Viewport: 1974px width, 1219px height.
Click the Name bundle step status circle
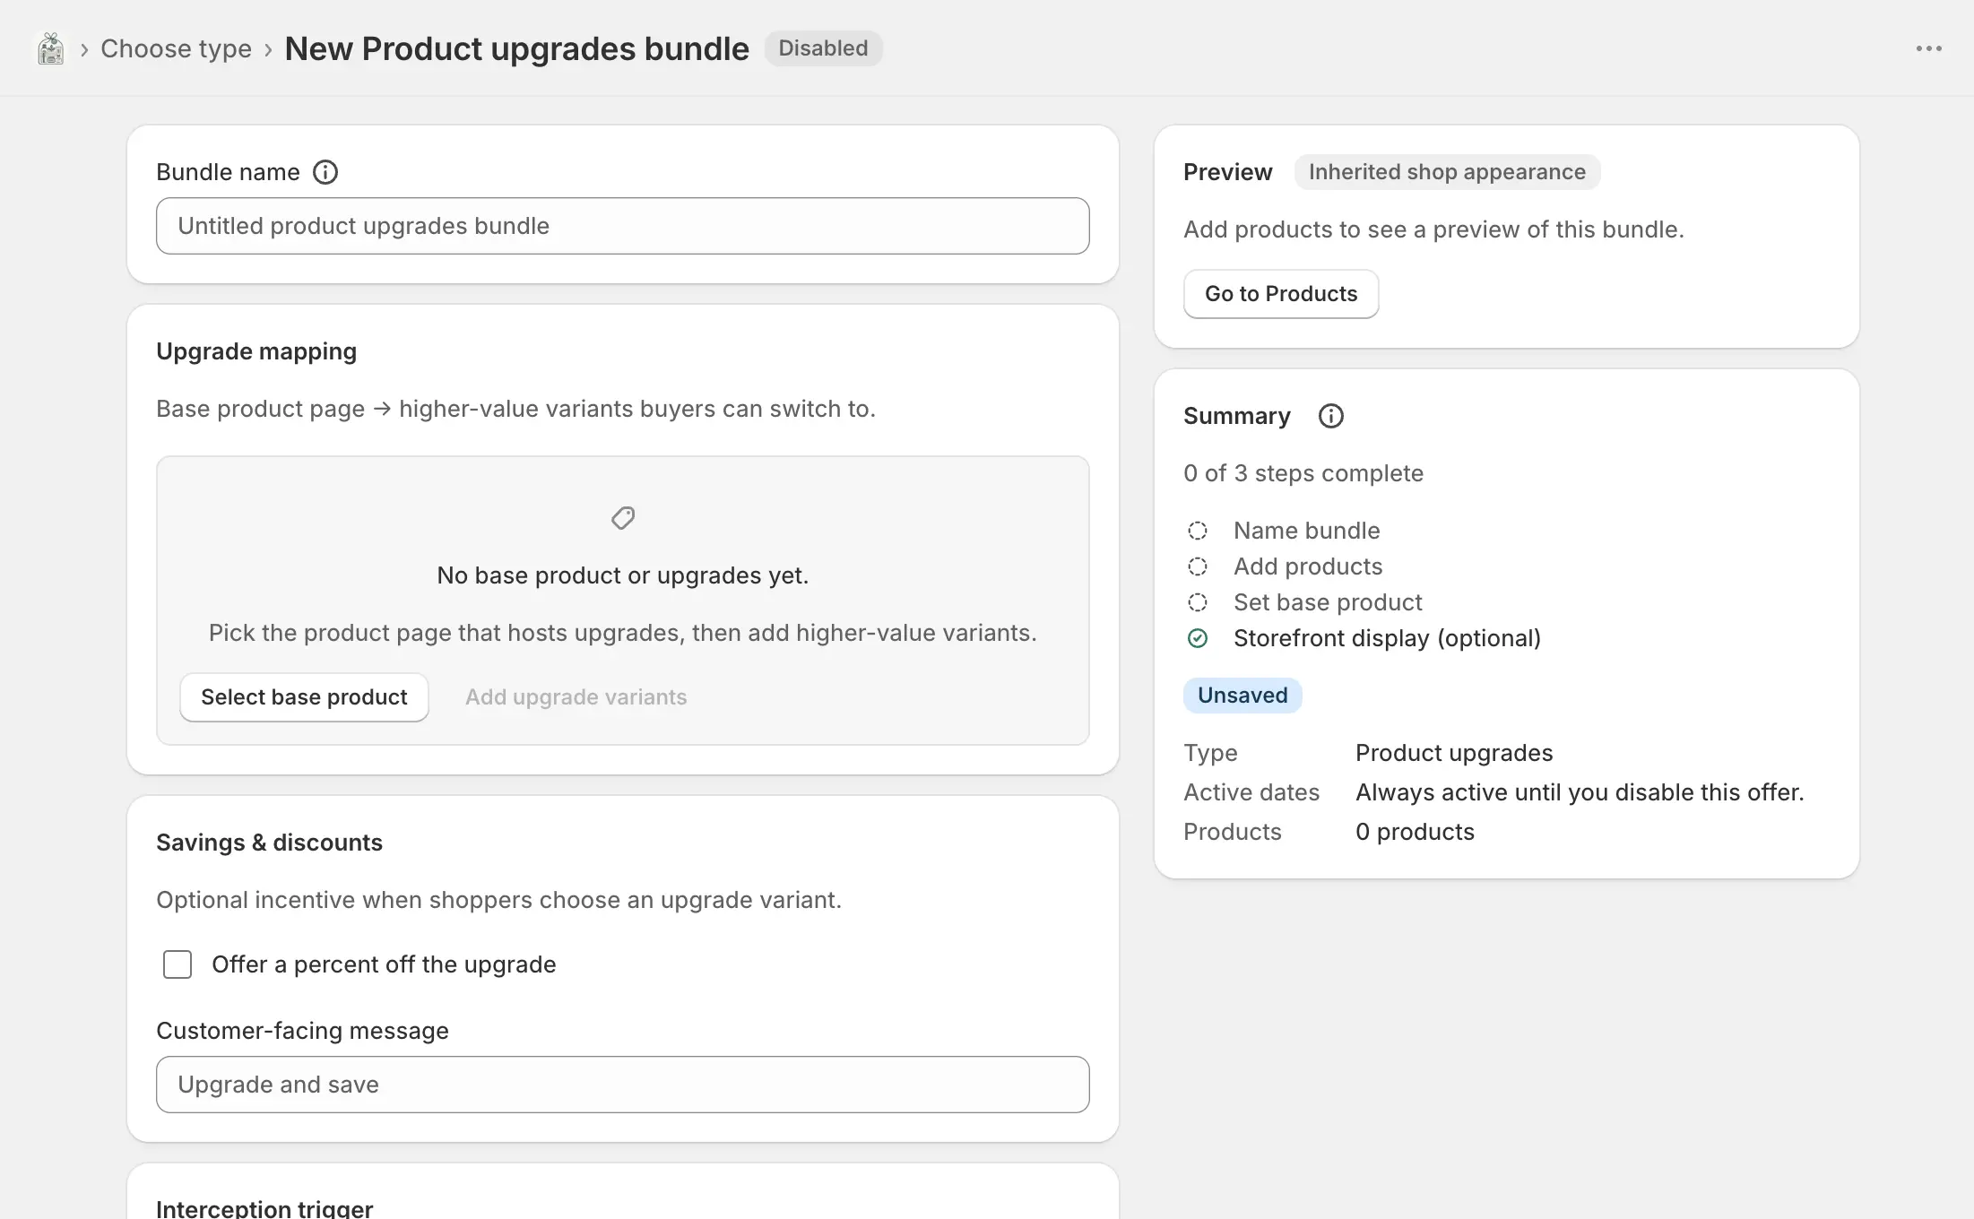(x=1198, y=531)
